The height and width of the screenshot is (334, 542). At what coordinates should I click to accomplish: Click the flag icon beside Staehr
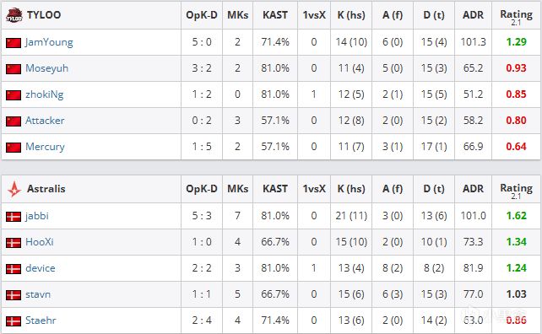pyautogui.click(x=14, y=321)
